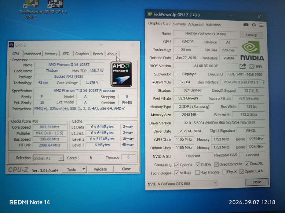The height and width of the screenshot is (213, 285).
Task: Click the 803.54 MHz core speed value
Action: click(49, 127)
